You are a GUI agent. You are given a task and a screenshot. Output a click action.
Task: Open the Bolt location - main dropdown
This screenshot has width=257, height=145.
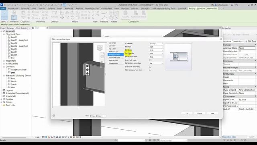coord(156,57)
